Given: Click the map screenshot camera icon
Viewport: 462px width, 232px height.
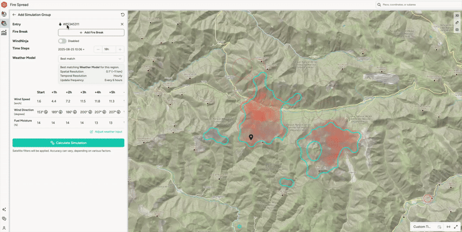Looking at the screenshot, I should tap(457, 29).
